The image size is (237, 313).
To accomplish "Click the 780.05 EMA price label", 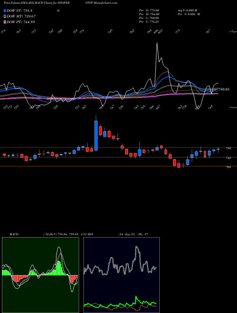I will point(224,89).
